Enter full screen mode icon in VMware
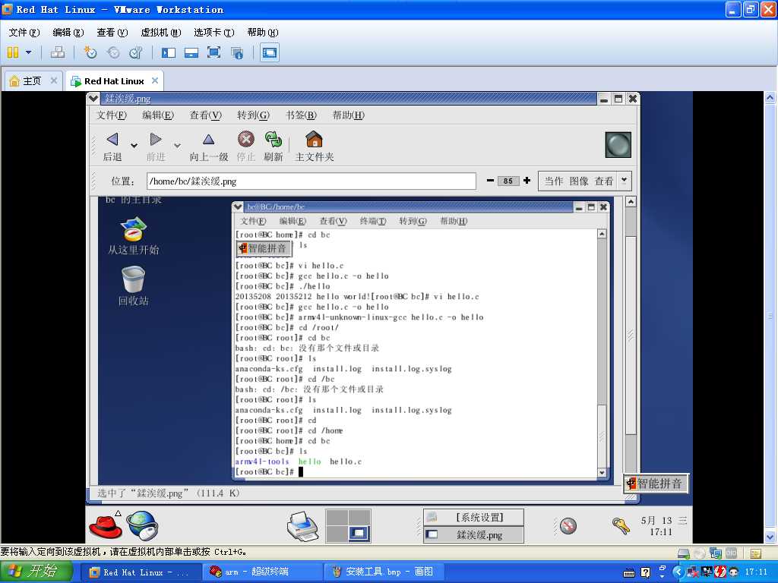This screenshot has width=778, height=583. (213, 52)
